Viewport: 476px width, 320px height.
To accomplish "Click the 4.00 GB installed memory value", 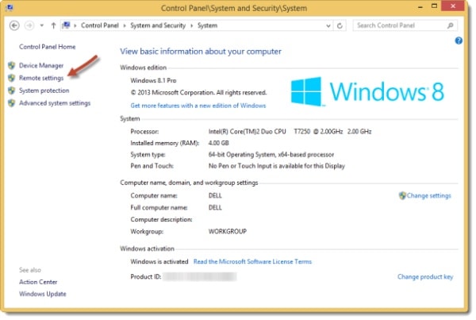I will (x=219, y=143).
